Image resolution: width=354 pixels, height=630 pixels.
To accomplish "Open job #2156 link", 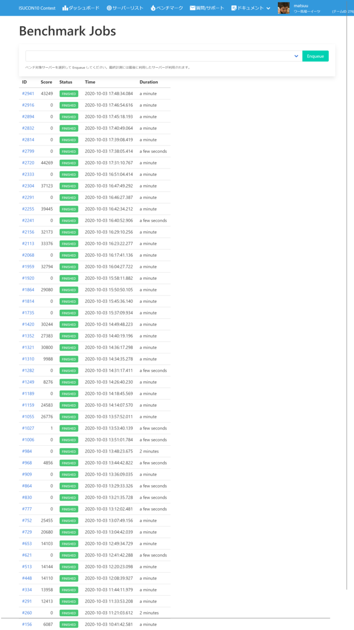I will [28, 232].
